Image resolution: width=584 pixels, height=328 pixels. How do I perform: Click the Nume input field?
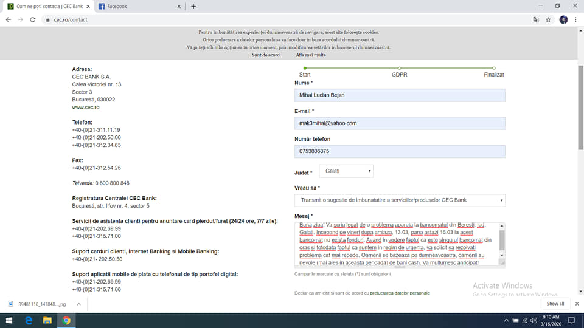point(400,95)
